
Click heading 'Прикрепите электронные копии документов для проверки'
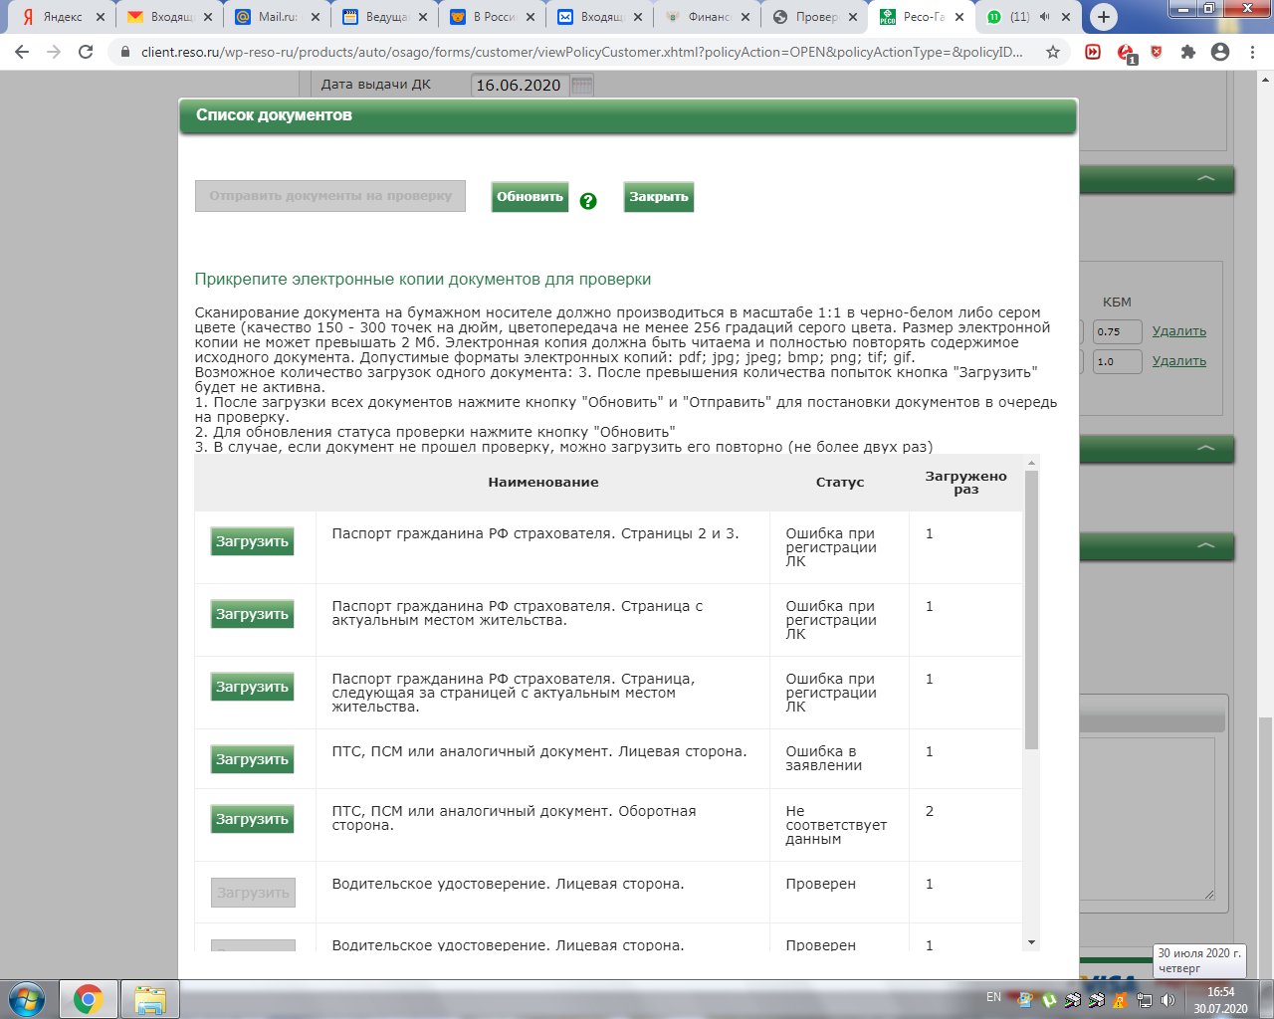point(423,280)
